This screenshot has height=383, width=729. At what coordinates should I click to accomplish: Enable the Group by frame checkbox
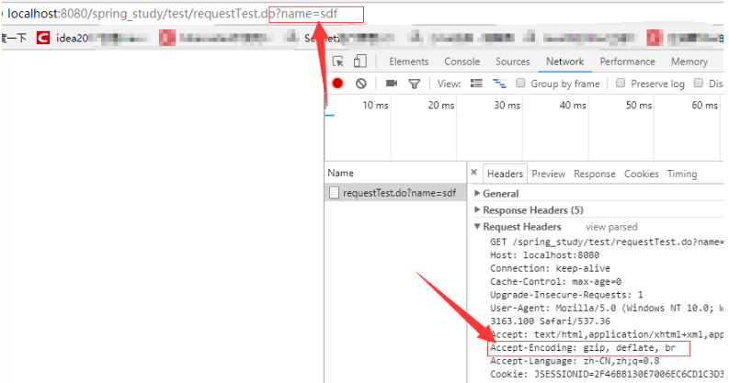coord(522,84)
